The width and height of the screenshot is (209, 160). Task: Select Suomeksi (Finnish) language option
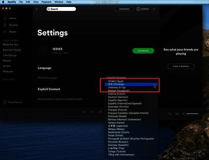131,107
